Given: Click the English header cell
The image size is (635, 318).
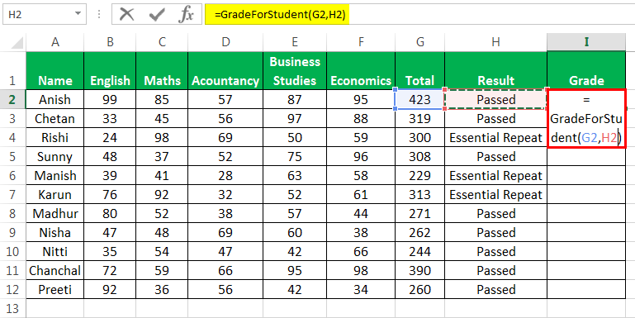Looking at the screenshot, I should (x=110, y=71).
